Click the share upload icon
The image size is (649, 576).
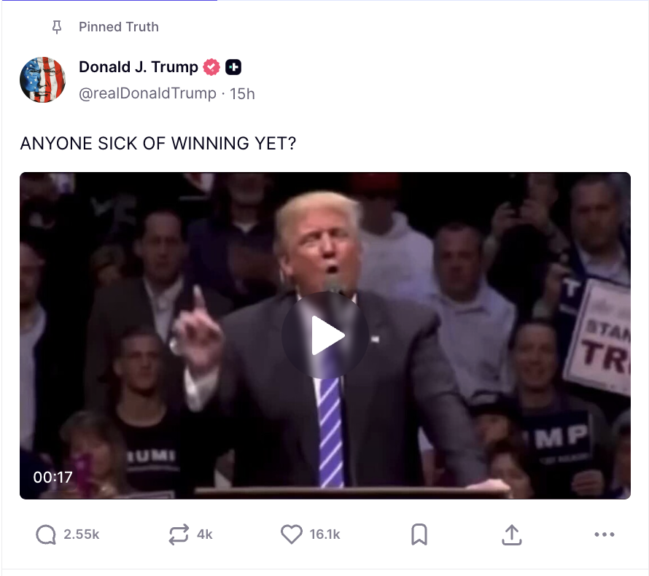pyautogui.click(x=512, y=534)
